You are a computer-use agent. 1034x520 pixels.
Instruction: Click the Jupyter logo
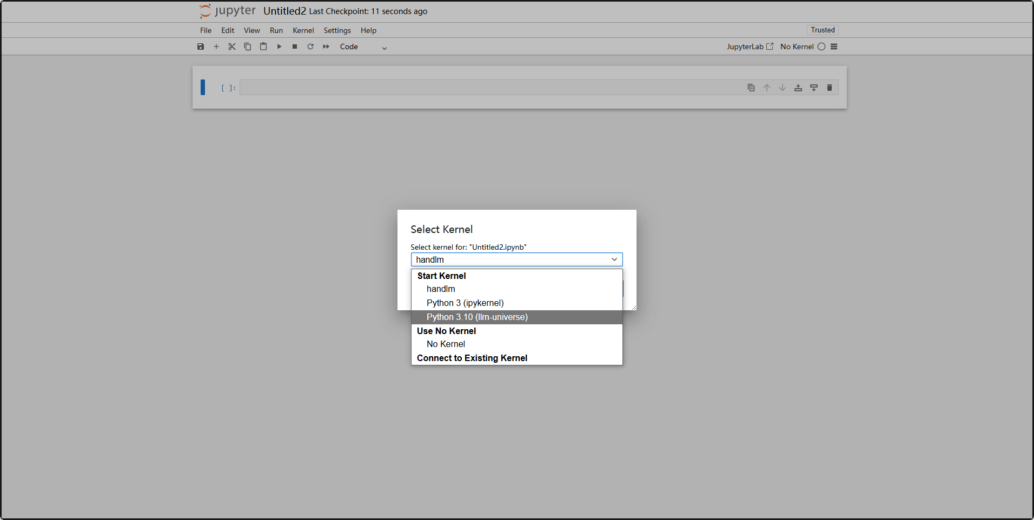(x=227, y=11)
